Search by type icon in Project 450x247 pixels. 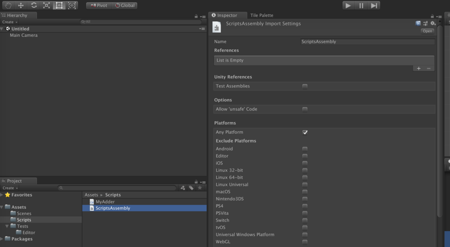tap(183, 188)
